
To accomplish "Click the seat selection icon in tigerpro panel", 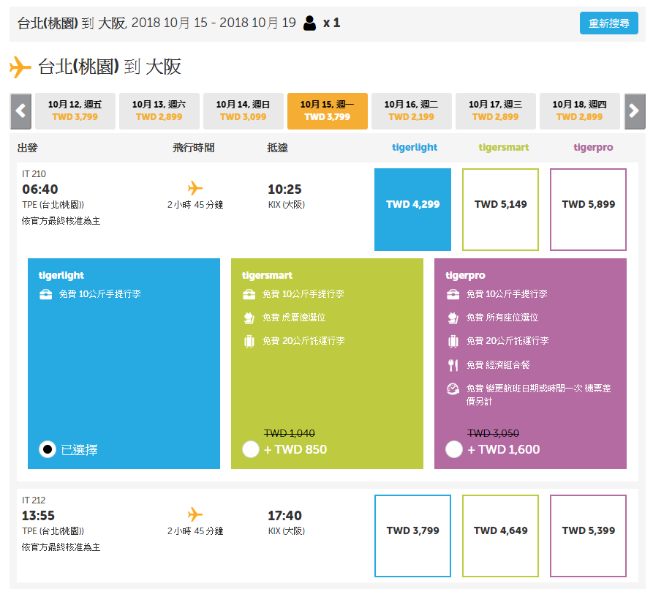I will pos(453,318).
